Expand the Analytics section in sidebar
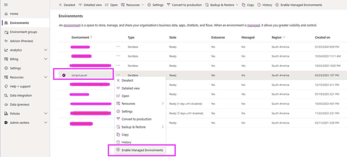This screenshot has width=347, height=157. (x=46, y=50)
